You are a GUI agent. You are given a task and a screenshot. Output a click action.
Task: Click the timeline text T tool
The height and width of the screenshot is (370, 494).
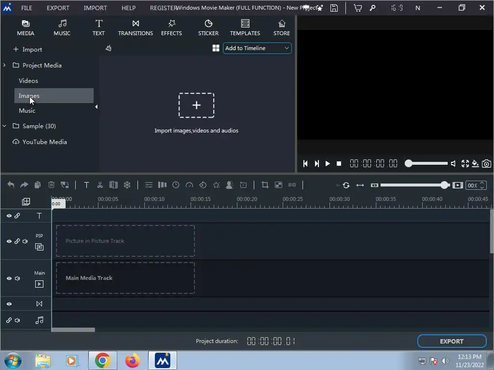86,185
